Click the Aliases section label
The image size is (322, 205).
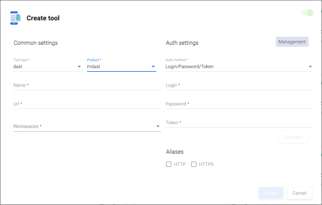175,152
